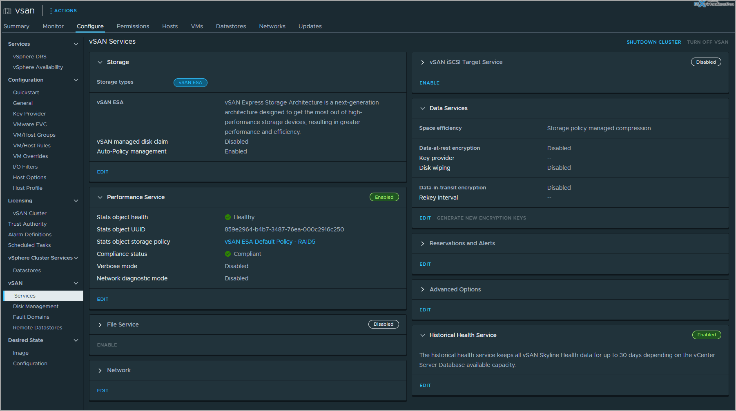Click Edit under Reservations and Alerts
The image size is (736, 411).
[425, 264]
